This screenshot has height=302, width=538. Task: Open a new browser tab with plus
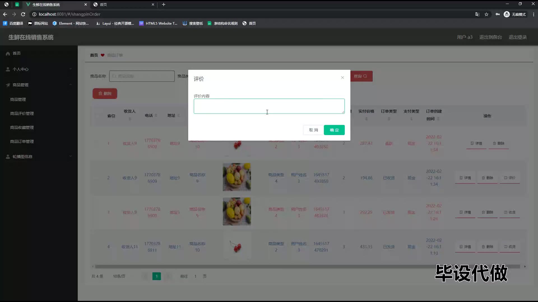click(164, 4)
